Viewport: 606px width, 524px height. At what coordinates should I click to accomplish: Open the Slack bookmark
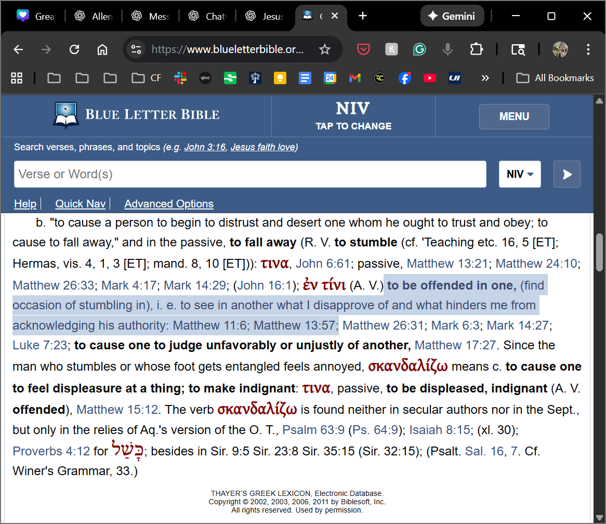[x=180, y=78]
